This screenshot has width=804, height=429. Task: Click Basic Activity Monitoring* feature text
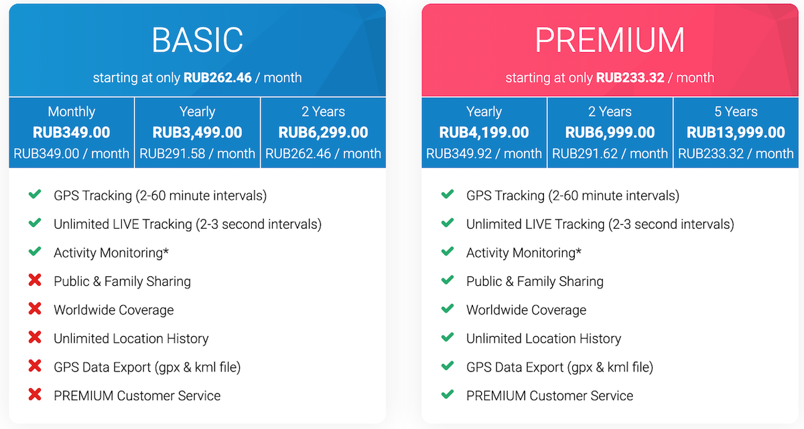tap(111, 253)
